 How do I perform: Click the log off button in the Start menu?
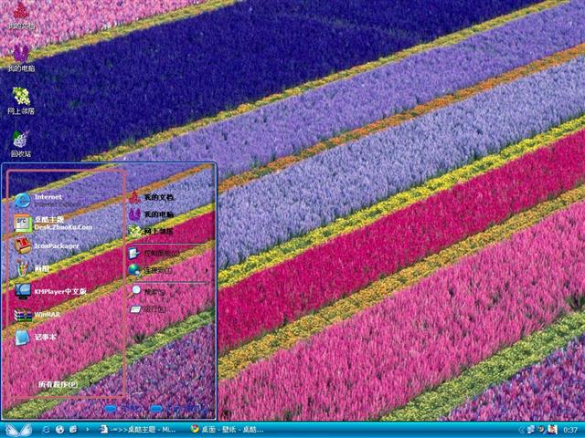[x=122, y=409]
